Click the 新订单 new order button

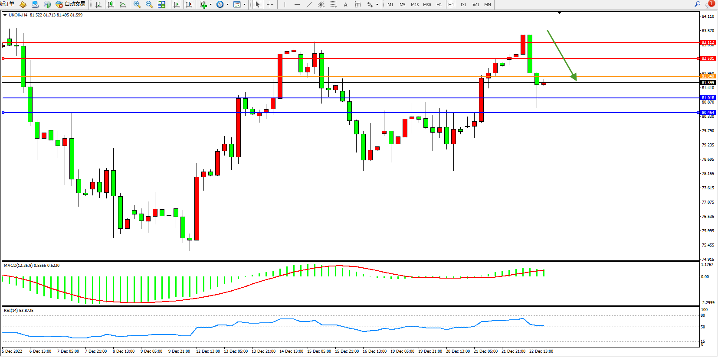coord(7,4)
